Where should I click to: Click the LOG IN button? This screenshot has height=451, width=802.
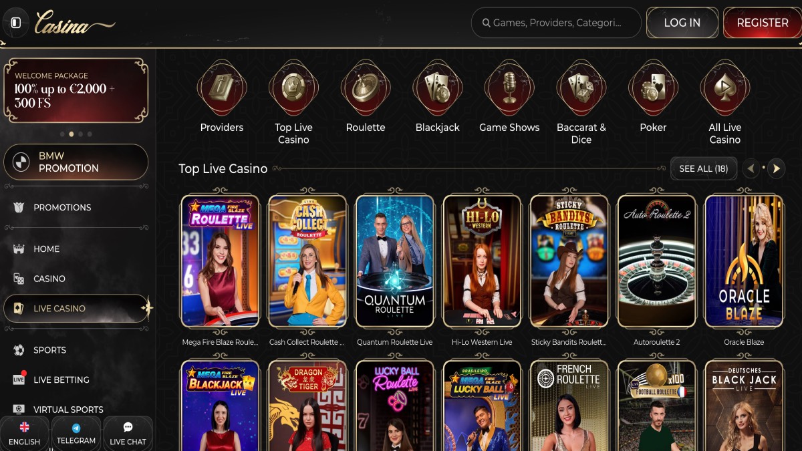click(x=682, y=23)
